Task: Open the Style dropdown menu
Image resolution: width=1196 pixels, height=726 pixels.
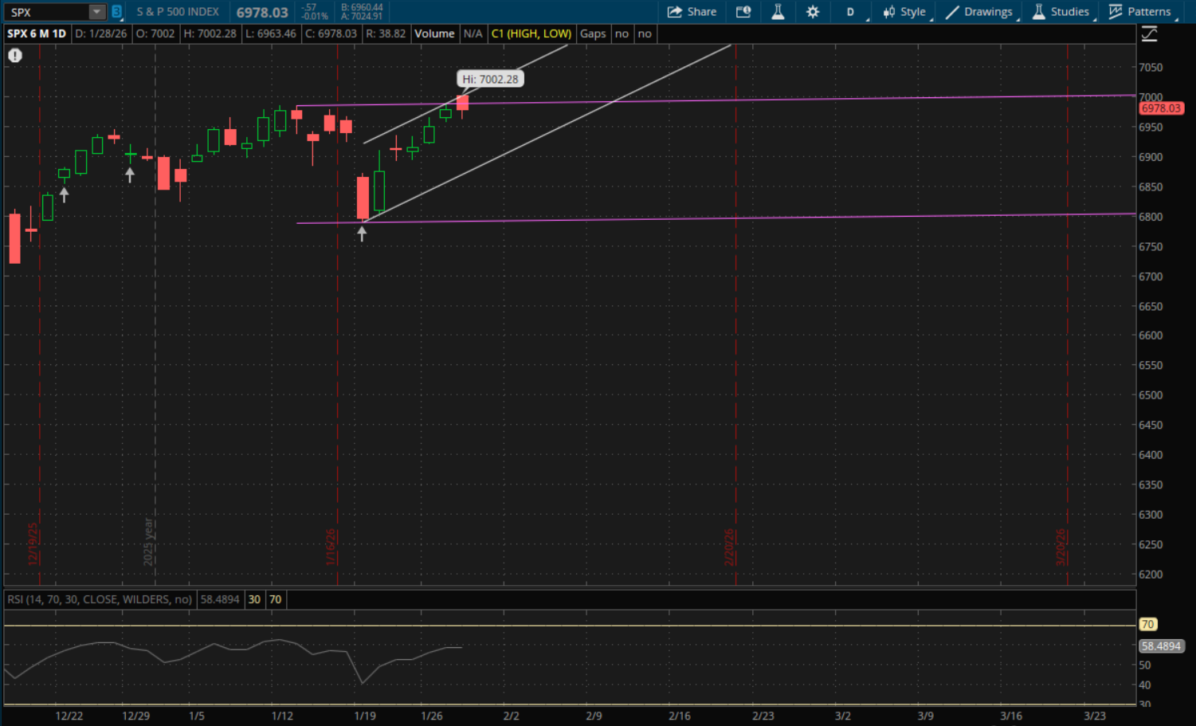Action: point(904,12)
